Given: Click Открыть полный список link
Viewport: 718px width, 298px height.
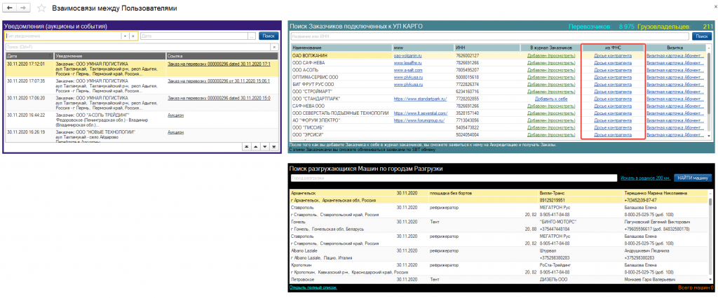Looking at the screenshot, I should 313,288.
